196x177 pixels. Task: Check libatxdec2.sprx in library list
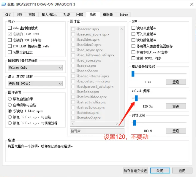pos(73,118)
